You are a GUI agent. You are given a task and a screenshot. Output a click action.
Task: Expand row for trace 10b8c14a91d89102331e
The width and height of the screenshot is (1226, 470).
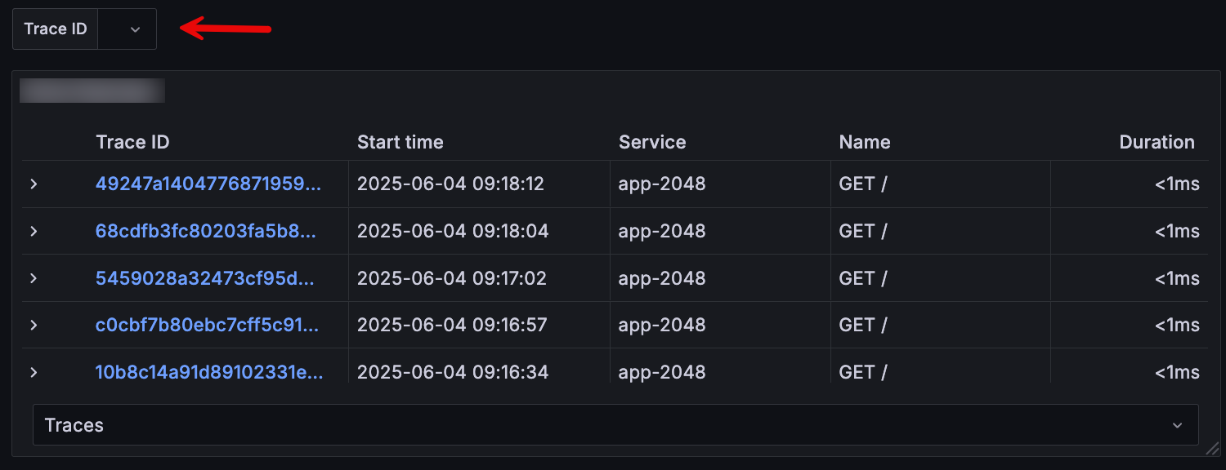pyautogui.click(x=34, y=372)
